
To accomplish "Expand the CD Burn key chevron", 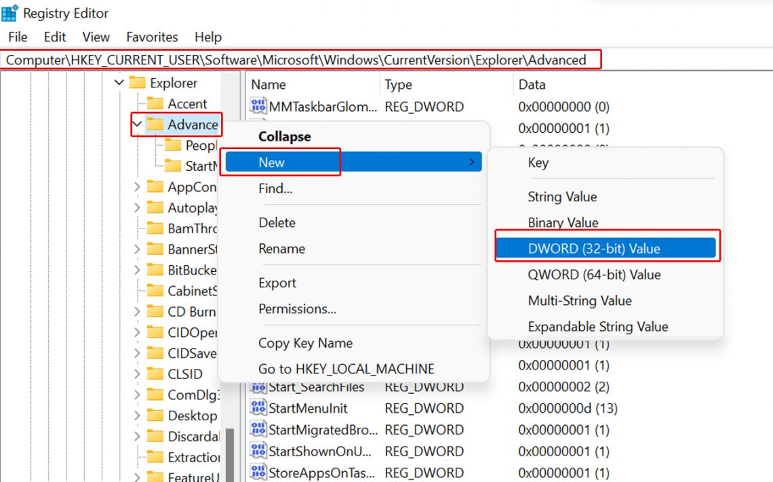I will click(138, 312).
